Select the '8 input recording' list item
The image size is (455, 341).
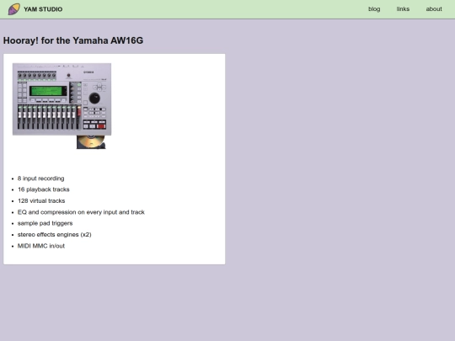click(41, 178)
